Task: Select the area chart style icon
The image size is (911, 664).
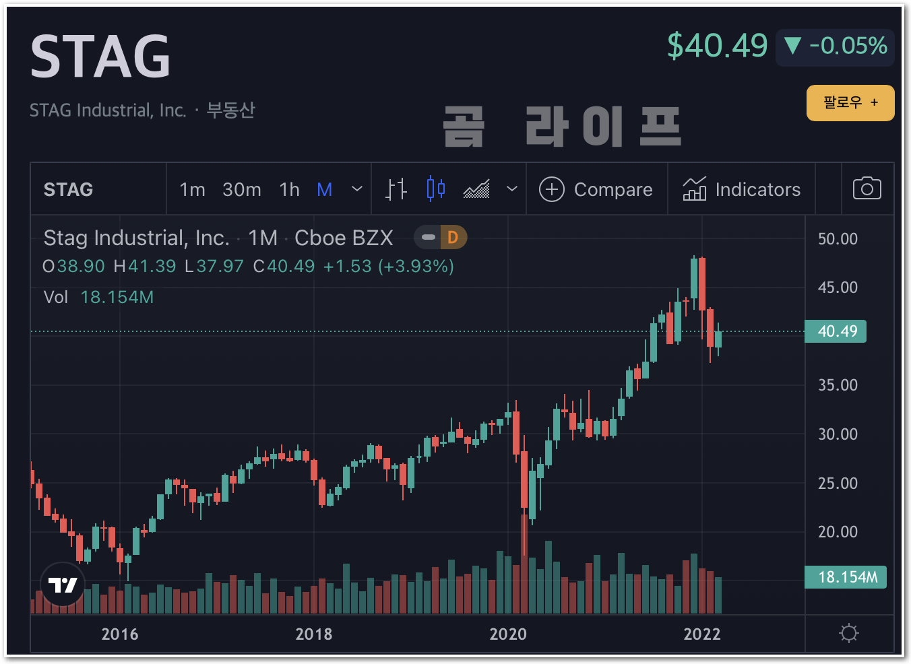Action: pos(476,189)
